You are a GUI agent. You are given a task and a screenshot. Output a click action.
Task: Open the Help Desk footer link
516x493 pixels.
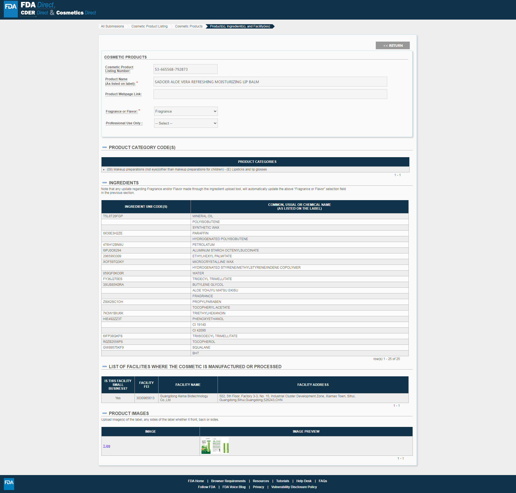tap(304, 481)
